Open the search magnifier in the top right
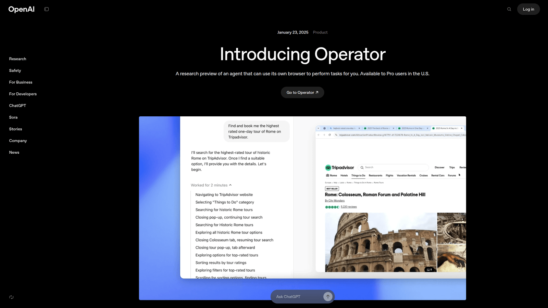The image size is (548, 308). (x=509, y=9)
